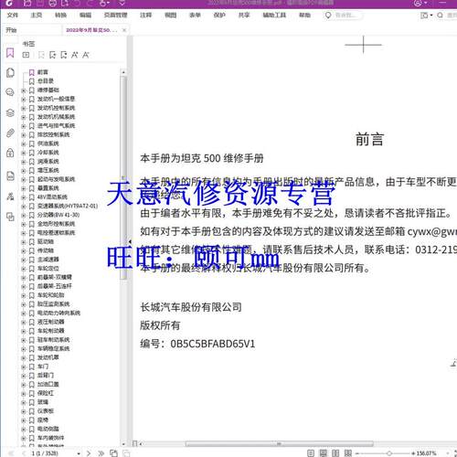The height and width of the screenshot is (457, 457).
Task: Open the Comments panel icon in sidebar
Action: coord(10,92)
